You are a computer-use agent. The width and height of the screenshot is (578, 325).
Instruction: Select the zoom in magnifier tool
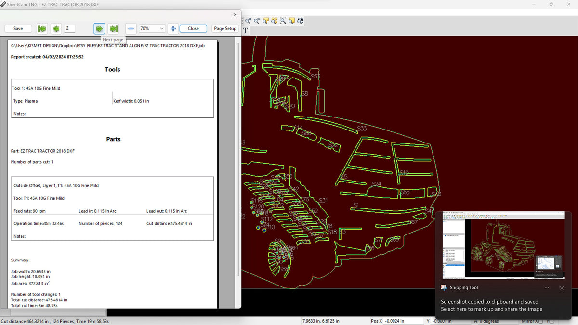(x=248, y=21)
